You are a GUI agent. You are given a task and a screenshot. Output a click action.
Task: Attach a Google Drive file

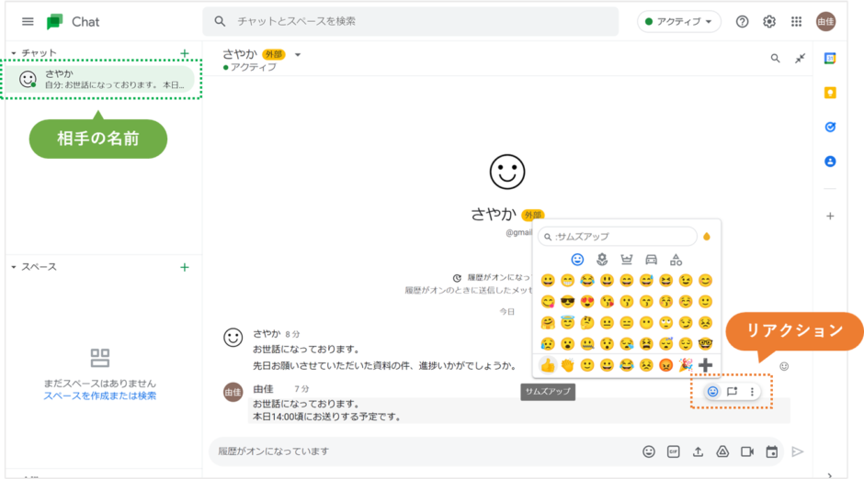point(722,451)
